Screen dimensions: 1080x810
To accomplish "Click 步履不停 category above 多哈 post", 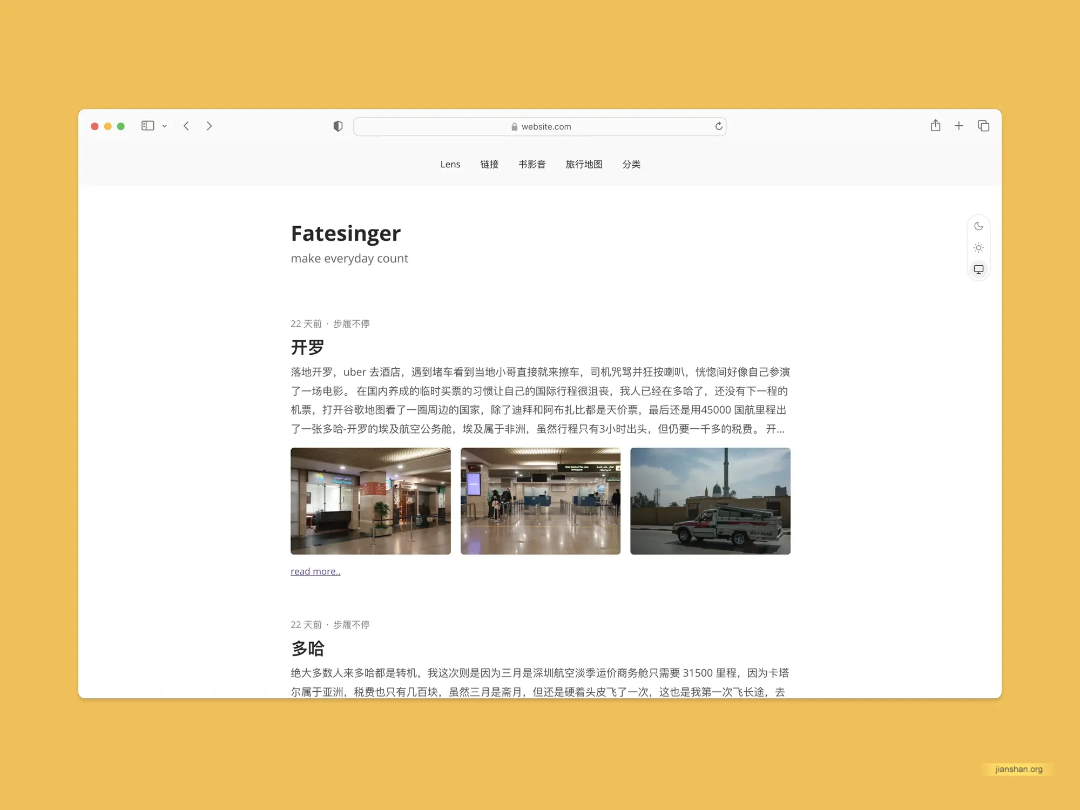I will coord(352,624).
